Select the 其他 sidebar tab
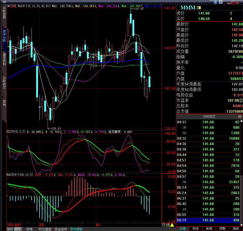Screen dimensions: 243x231 coord(4,103)
